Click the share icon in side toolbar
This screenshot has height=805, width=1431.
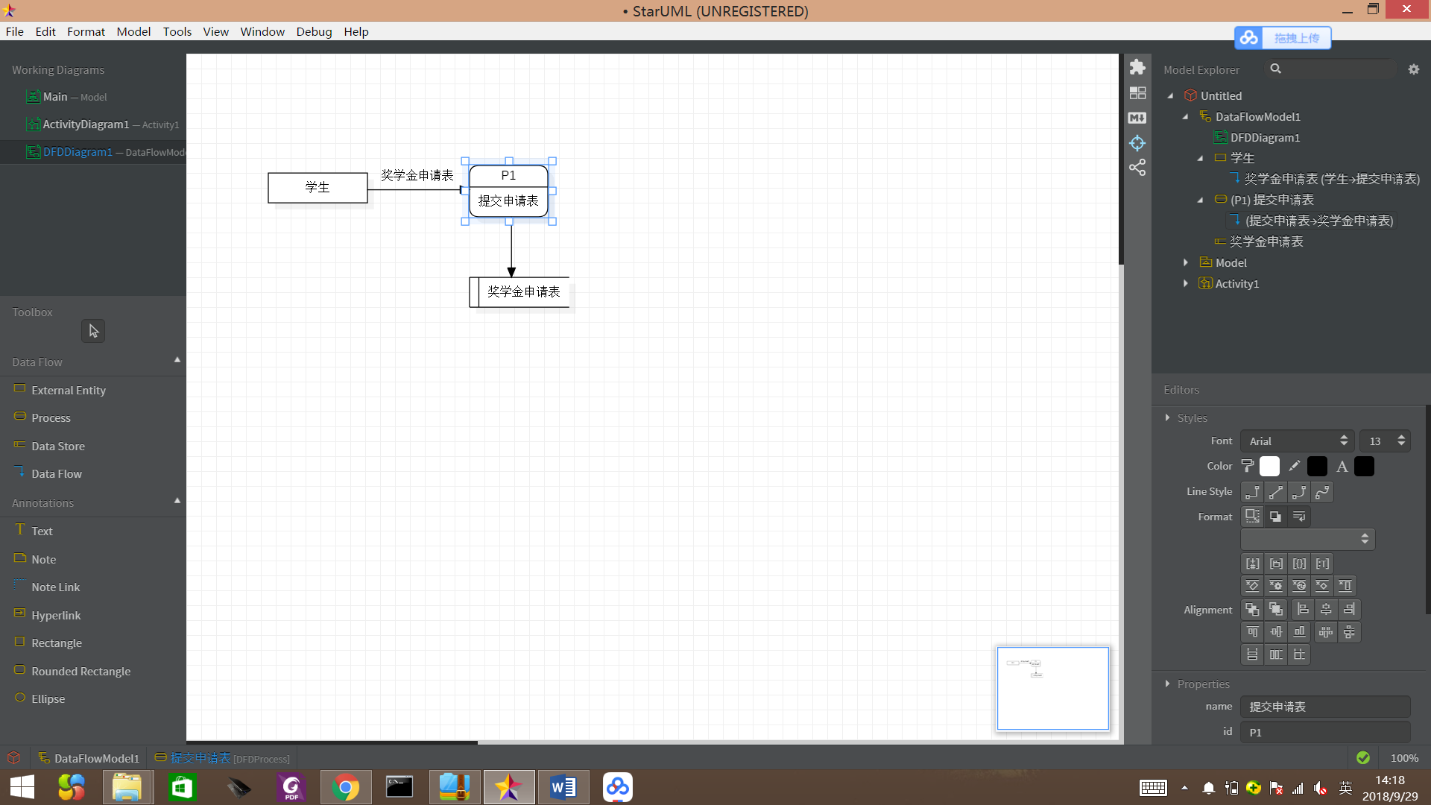(x=1137, y=168)
